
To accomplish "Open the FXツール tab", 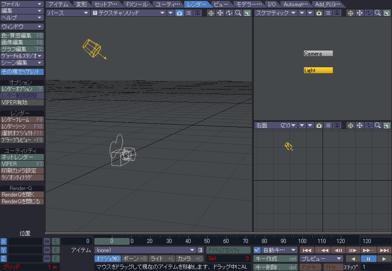I will 137,4.
